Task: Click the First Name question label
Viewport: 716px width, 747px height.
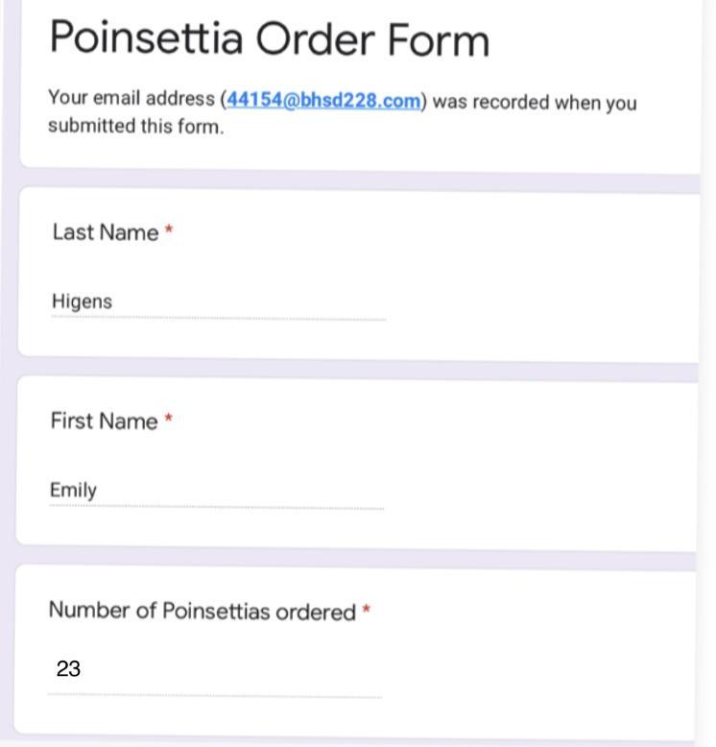Action: pos(104,422)
